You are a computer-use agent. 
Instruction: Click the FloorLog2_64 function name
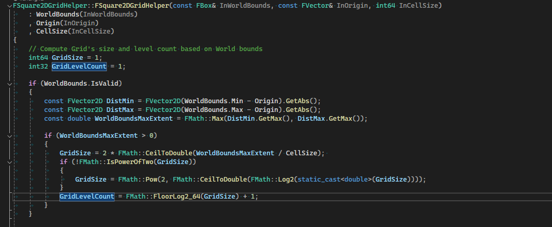click(177, 197)
